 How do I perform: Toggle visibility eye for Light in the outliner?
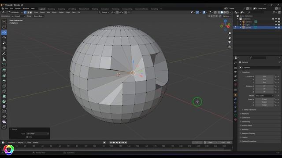click(276, 25)
